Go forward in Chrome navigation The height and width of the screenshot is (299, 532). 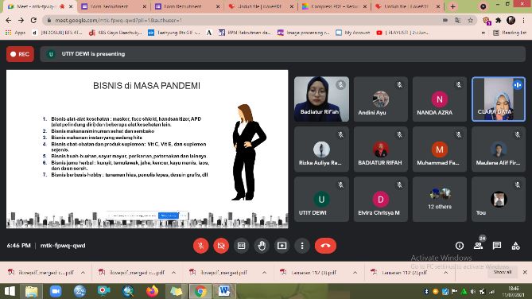point(21,21)
